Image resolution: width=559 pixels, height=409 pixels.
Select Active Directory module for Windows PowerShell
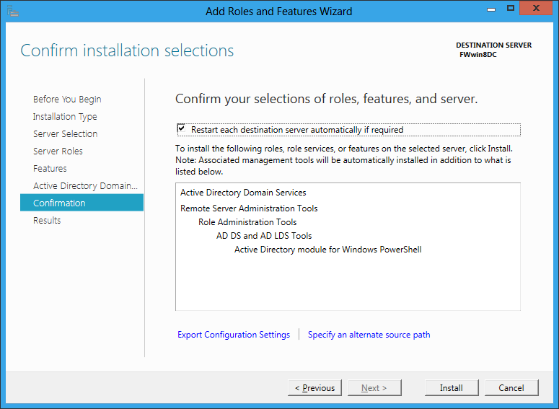327,250
